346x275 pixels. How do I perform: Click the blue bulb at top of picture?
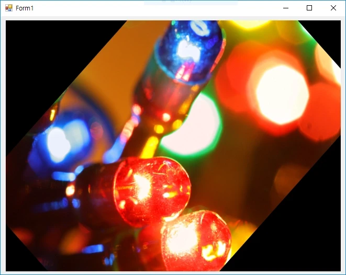(192, 50)
